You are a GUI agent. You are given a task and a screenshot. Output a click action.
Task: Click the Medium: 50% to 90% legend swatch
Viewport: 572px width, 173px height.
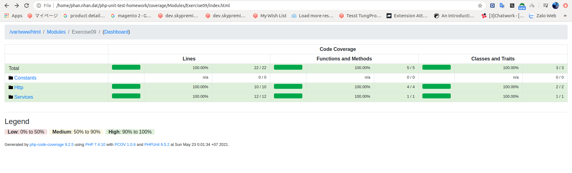pyautogui.click(x=77, y=132)
